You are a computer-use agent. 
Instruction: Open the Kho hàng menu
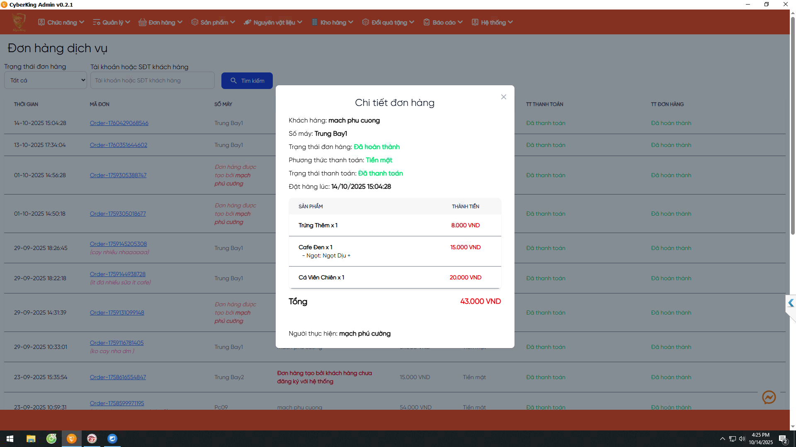[332, 22]
